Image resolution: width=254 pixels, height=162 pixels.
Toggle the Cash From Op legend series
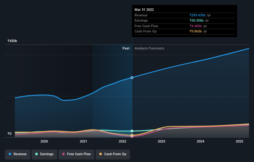pyautogui.click(x=113, y=154)
